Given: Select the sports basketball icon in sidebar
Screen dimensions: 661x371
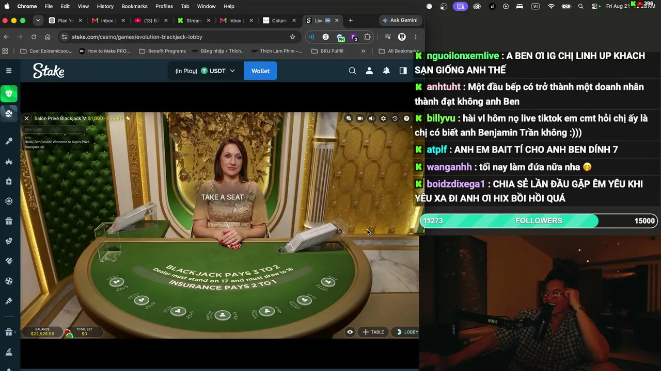Looking at the screenshot, I should pos(9,113).
